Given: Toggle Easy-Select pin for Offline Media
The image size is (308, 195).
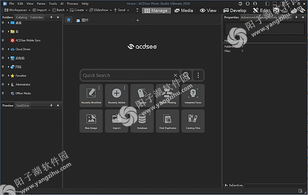Looking at the screenshot, I should (x=3, y=93).
